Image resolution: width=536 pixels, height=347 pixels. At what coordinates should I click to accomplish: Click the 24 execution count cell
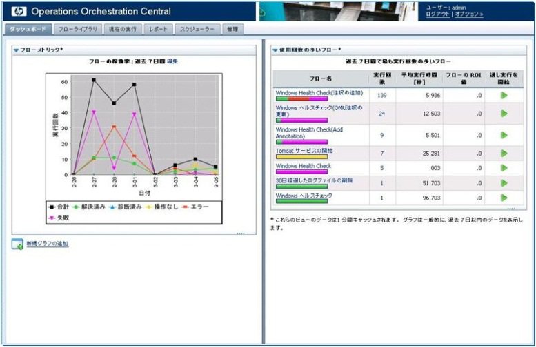382,114
